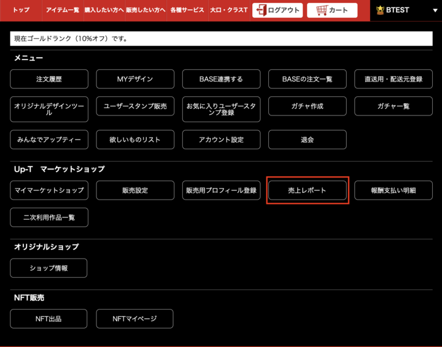Screen dimensions: 442x347
Task: Open the 大口・クラスT menu item
Action: coord(229,10)
